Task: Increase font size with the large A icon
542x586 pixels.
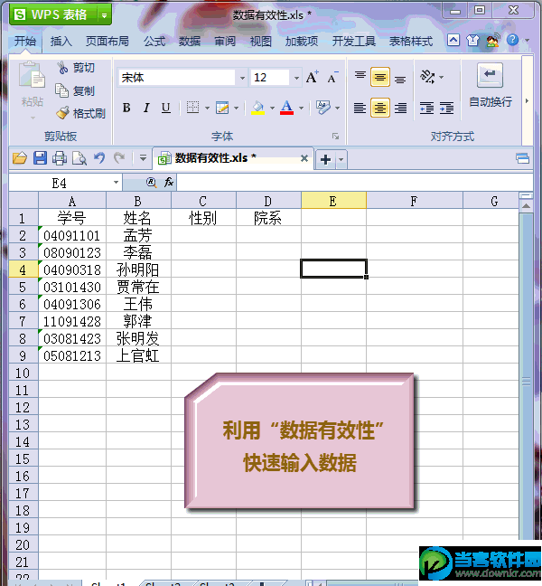Action: 312,78
